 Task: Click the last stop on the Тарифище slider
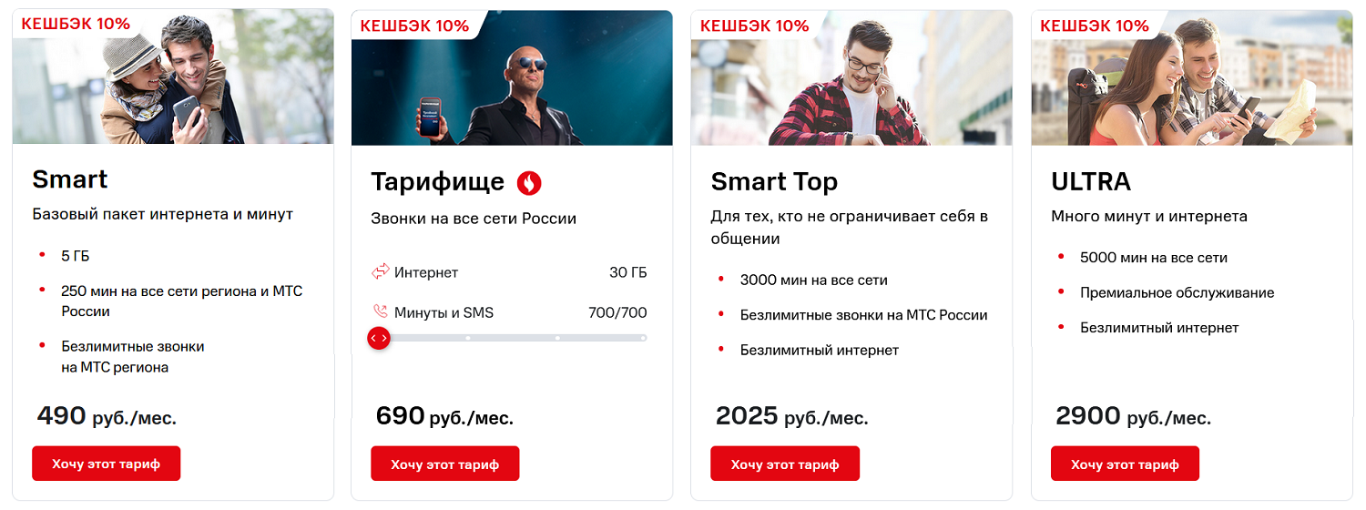click(643, 338)
